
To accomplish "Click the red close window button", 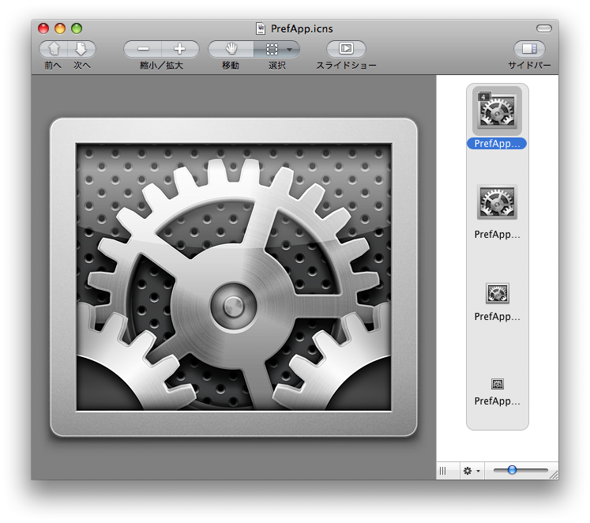I will [43, 28].
